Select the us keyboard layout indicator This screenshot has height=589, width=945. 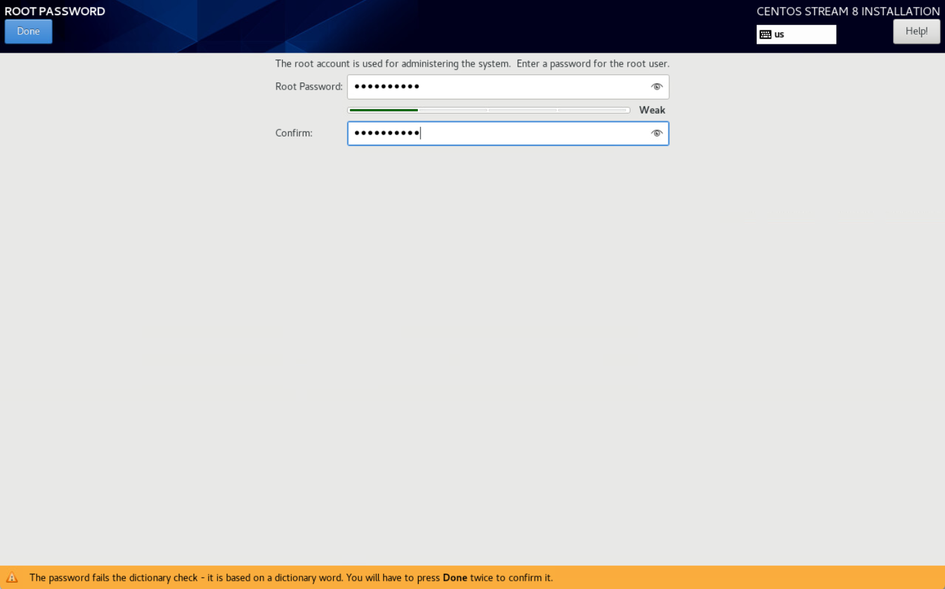tap(796, 34)
